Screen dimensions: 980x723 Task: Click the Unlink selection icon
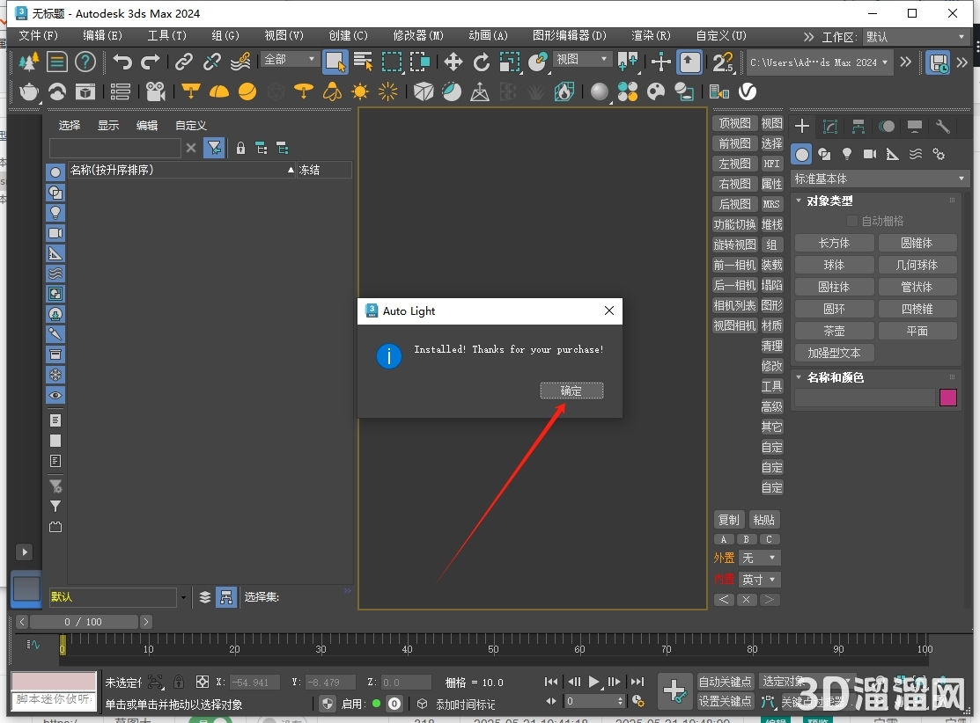coord(212,62)
